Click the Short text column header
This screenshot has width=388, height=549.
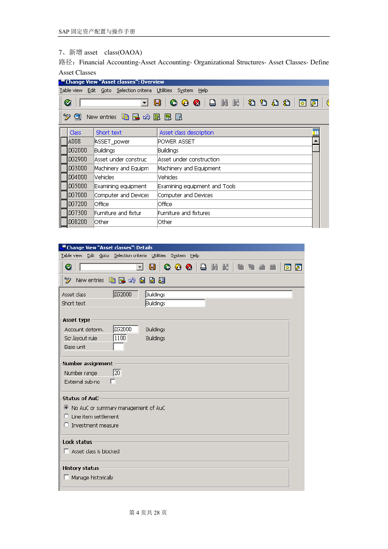125,132
